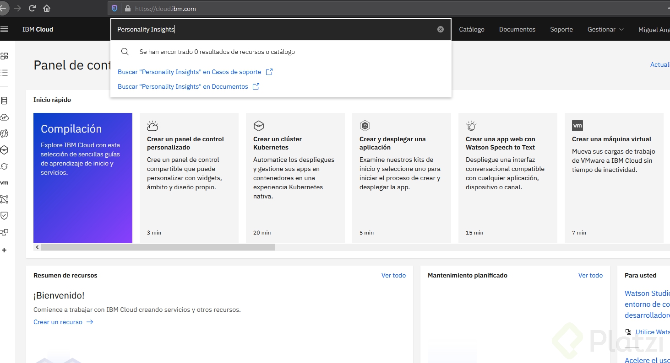Search Personality Insights in Documentos
This screenshot has width=670, height=363.
point(183,86)
